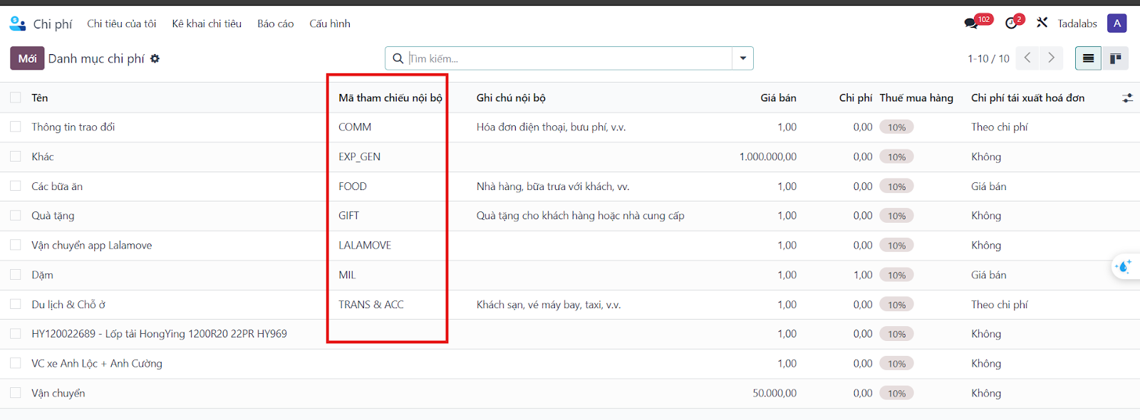Click the LALAMOVE reference code

coord(365,245)
